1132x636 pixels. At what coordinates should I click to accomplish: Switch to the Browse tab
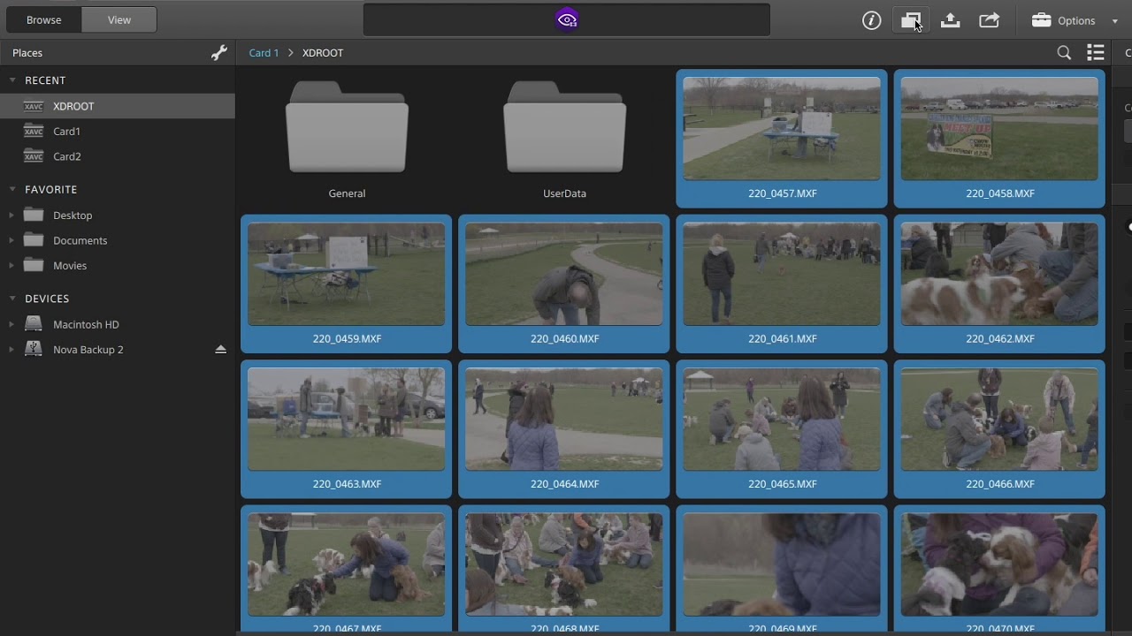click(44, 19)
